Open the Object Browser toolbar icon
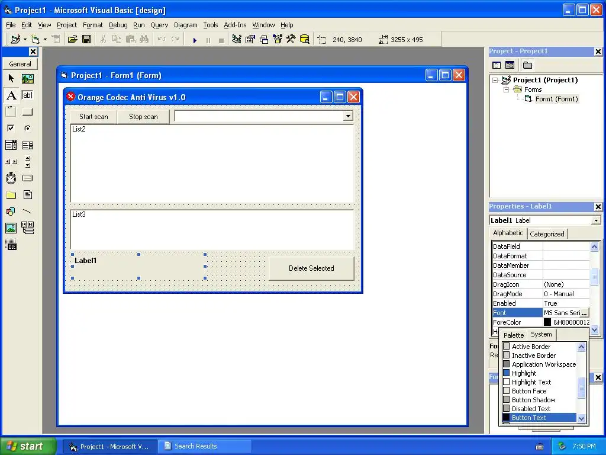 [278, 39]
